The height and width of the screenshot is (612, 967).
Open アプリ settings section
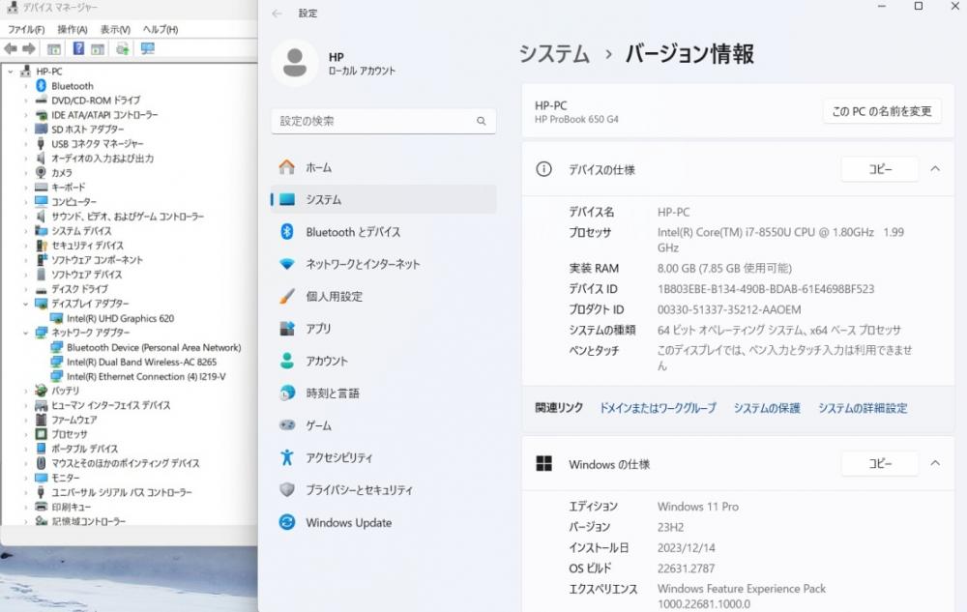383,329
